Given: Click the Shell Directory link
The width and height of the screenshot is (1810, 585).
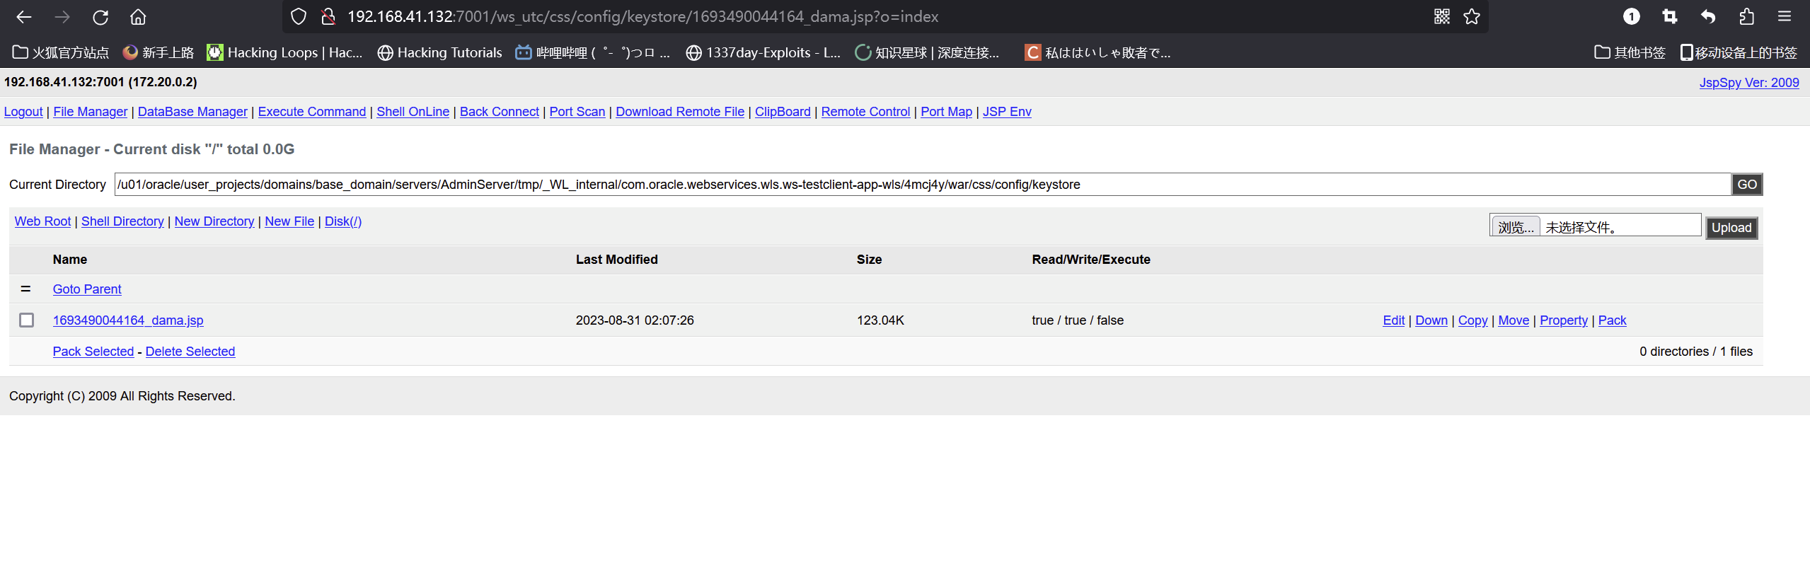Looking at the screenshot, I should [x=122, y=221].
